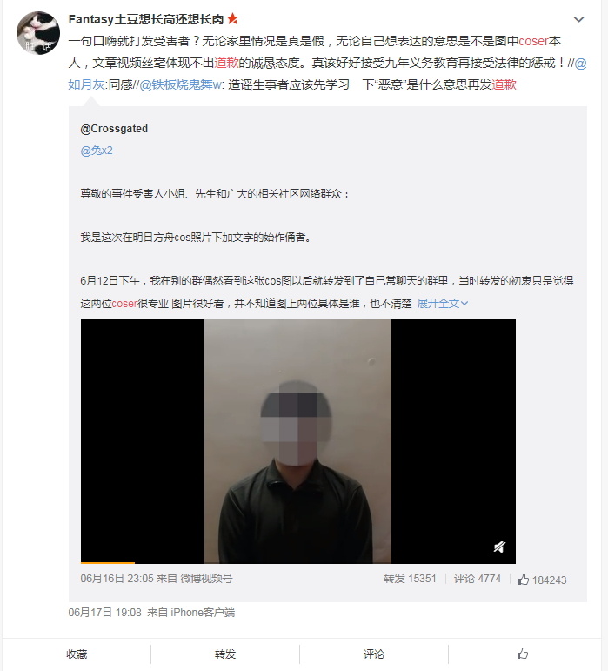This screenshot has width=608, height=671.
Task: Expand full text via 展开全文
Action: [442, 304]
